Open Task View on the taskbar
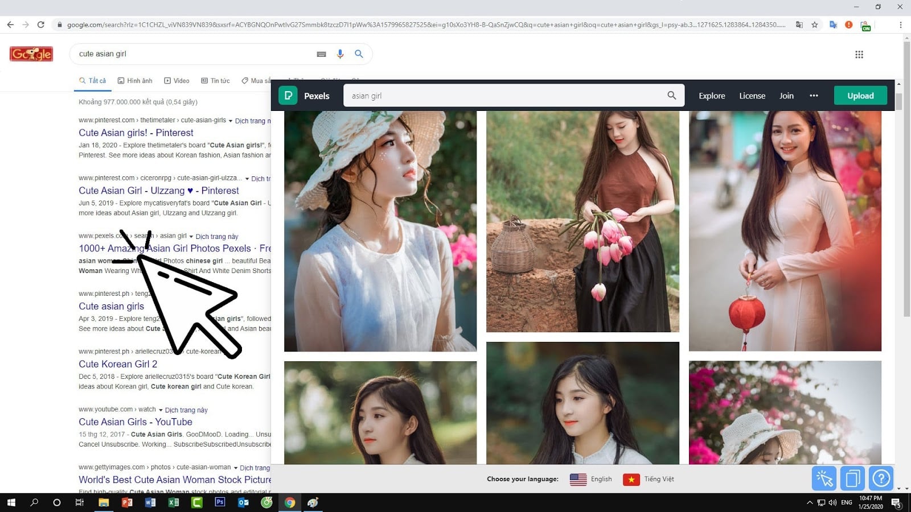Screen dimensions: 911x512 pos(80,502)
